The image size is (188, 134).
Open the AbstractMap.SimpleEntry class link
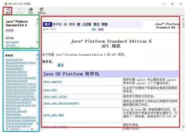(21, 117)
